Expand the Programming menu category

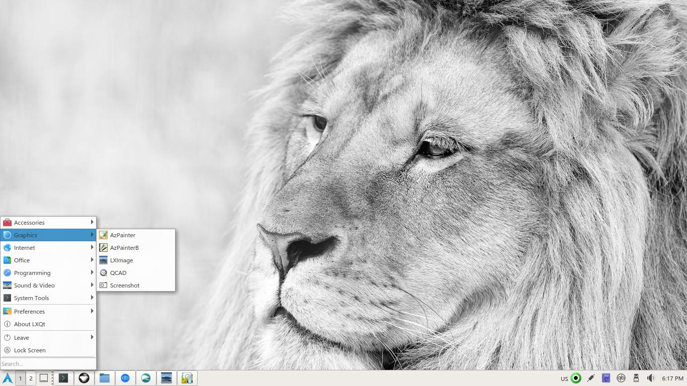pyautogui.click(x=48, y=273)
